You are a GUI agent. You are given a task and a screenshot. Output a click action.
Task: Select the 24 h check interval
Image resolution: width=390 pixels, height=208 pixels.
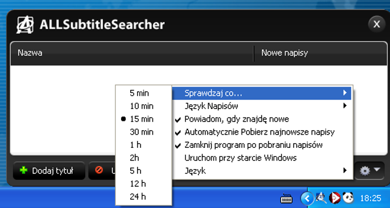pyautogui.click(x=143, y=197)
